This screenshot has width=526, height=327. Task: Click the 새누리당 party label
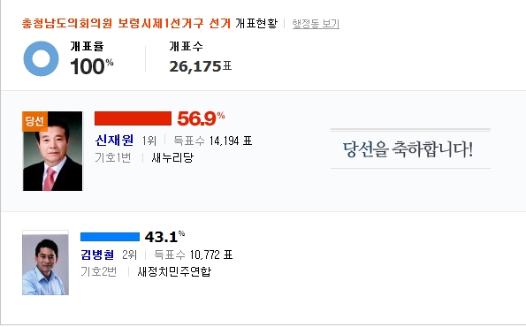pyautogui.click(x=172, y=157)
